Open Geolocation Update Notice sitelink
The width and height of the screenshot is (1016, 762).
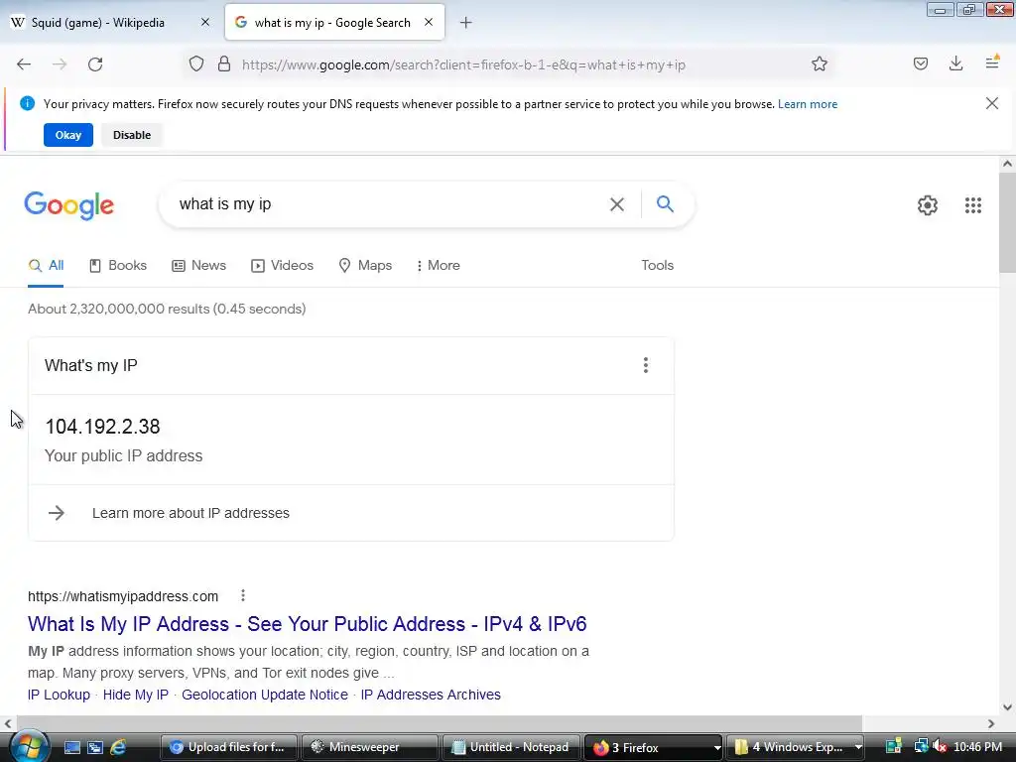coord(264,695)
